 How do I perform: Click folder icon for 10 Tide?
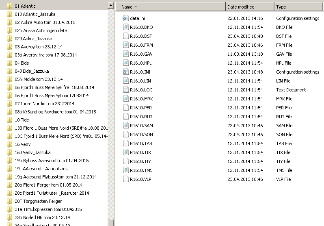(x=9, y=120)
